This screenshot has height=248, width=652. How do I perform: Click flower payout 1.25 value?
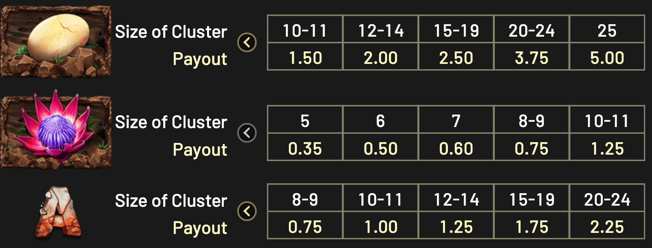click(607, 148)
